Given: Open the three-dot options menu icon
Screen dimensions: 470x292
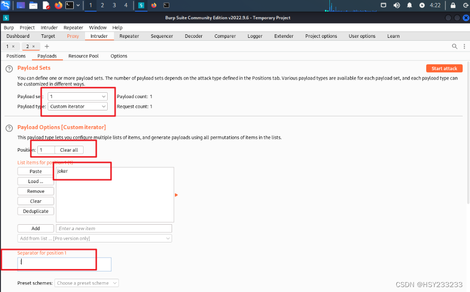Looking at the screenshot, I should (x=464, y=46).
